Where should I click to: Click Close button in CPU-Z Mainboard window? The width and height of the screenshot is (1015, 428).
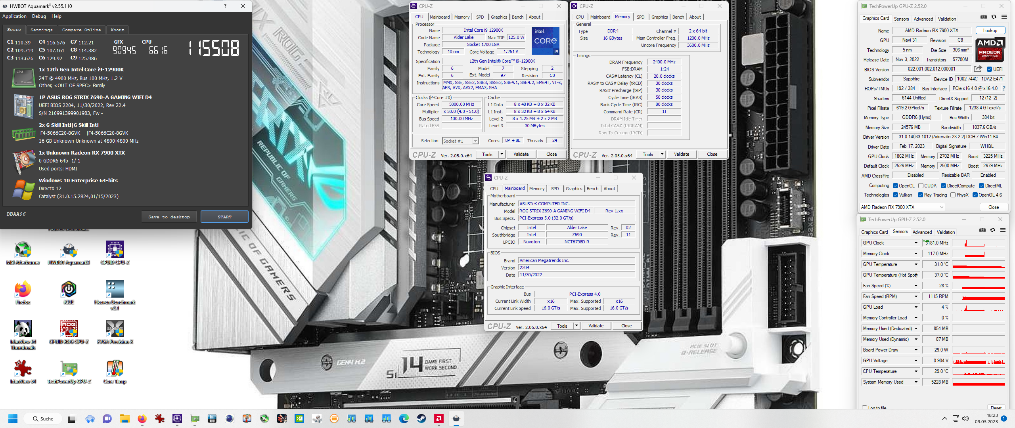626,326
